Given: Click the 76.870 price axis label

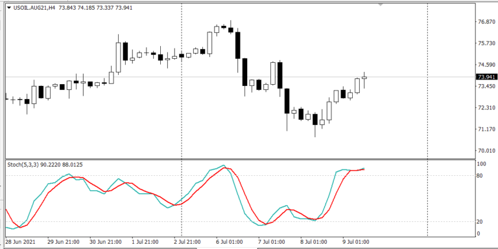Looking at the screenshot, I should pyautogui.click(x=486, y=22).
